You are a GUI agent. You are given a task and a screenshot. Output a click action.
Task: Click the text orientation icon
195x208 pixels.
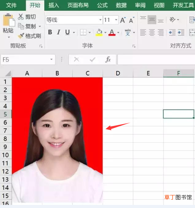point(173,20)
